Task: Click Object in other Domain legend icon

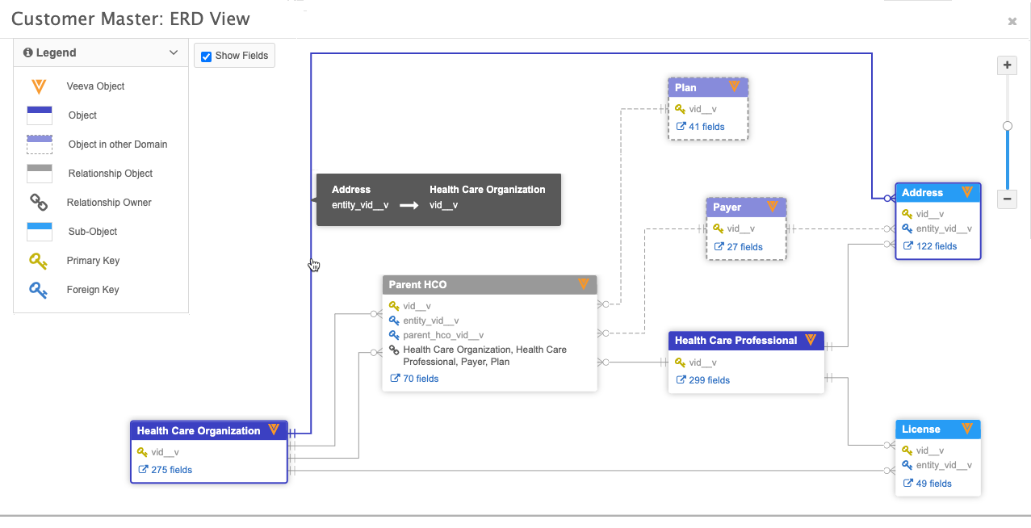Action: pos(40,145)
